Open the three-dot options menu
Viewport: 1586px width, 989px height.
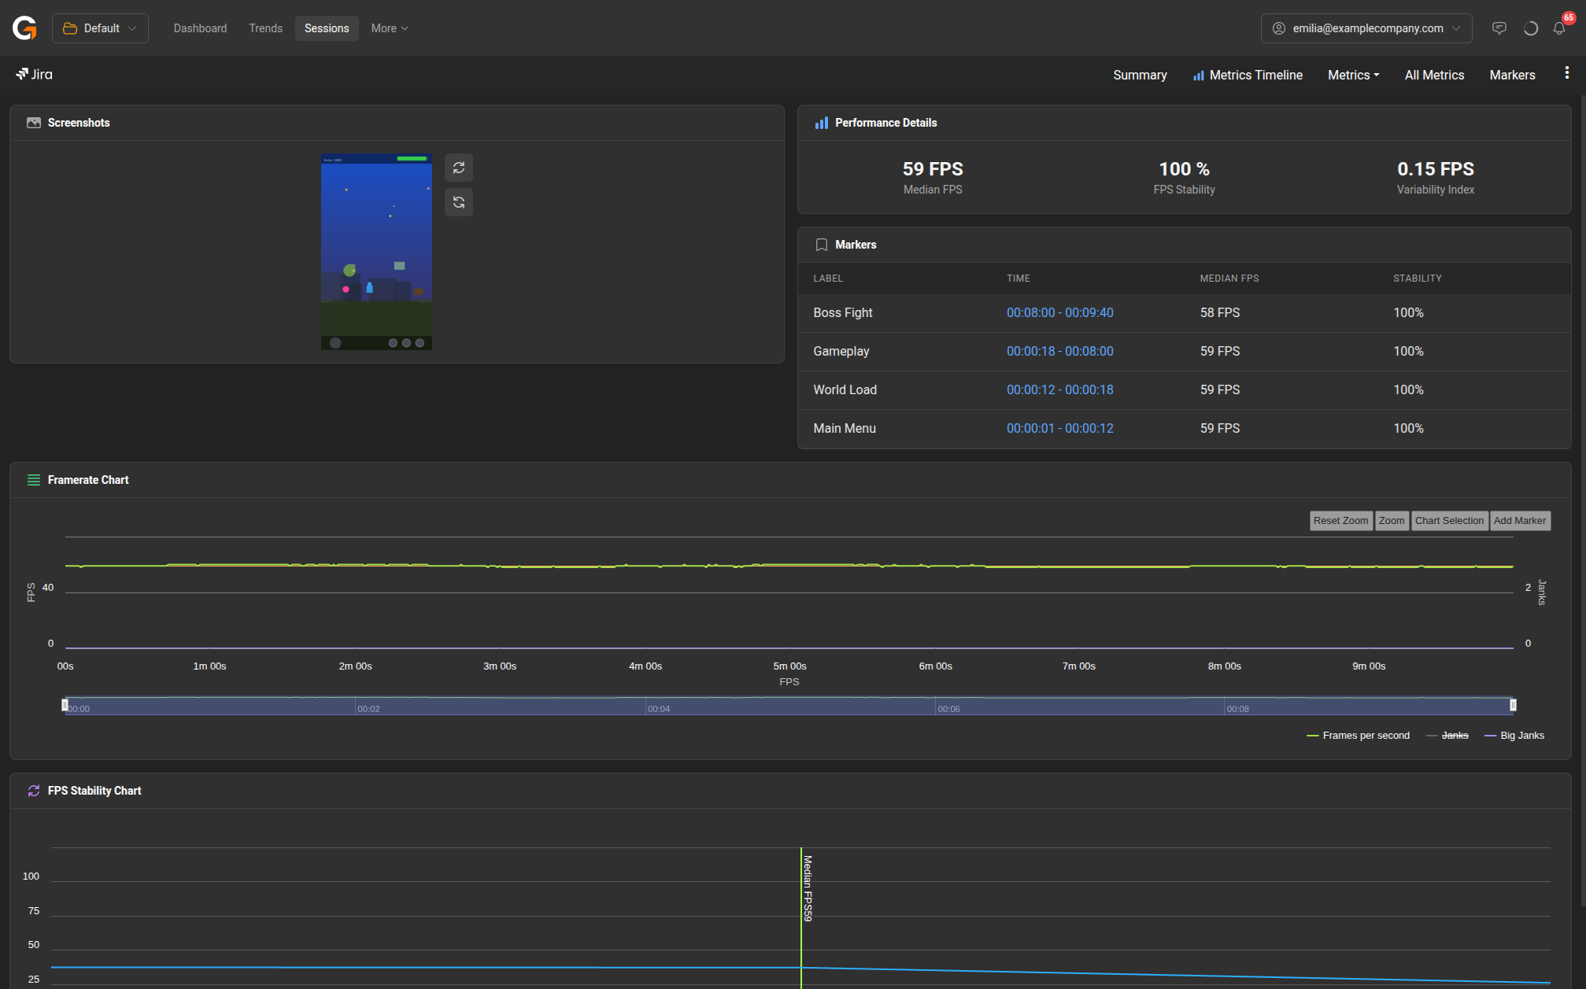(x=1566, y=73)
